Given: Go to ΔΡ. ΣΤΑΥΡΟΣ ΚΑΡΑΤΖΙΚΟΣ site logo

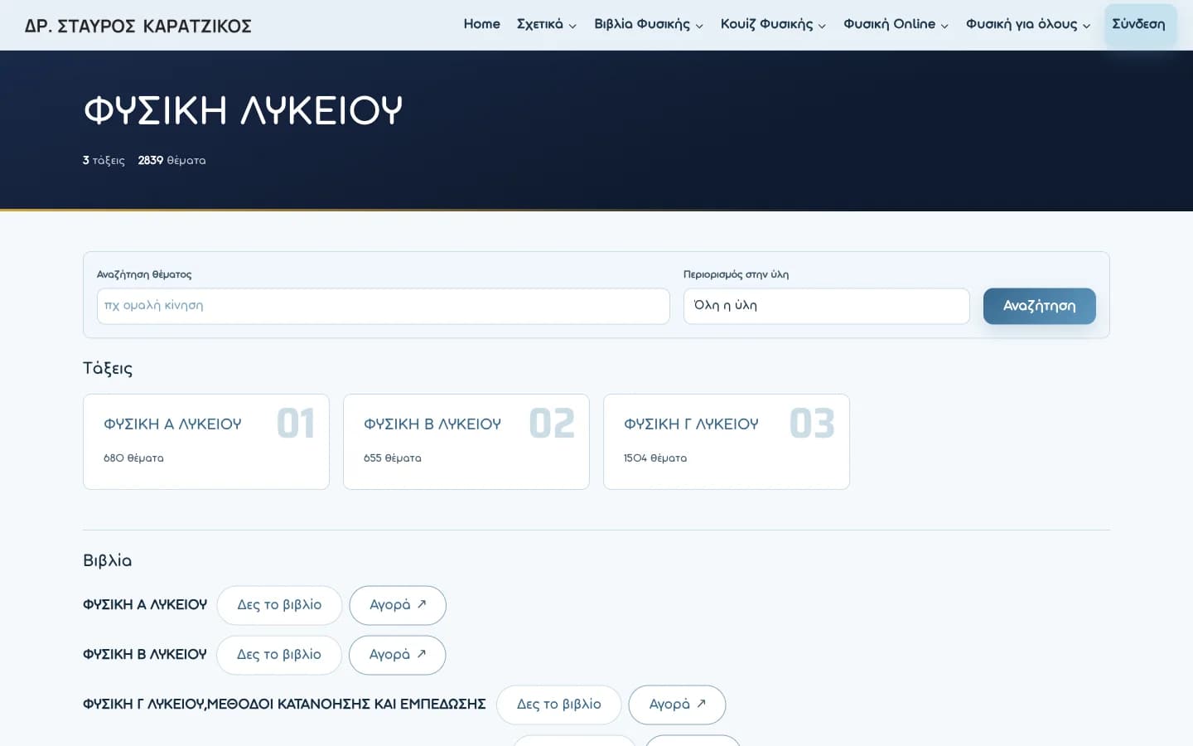Looking at the screenshot, I should point(138,26).
